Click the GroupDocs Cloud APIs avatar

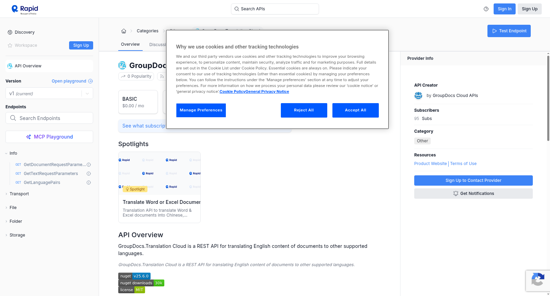click(418, 96)
